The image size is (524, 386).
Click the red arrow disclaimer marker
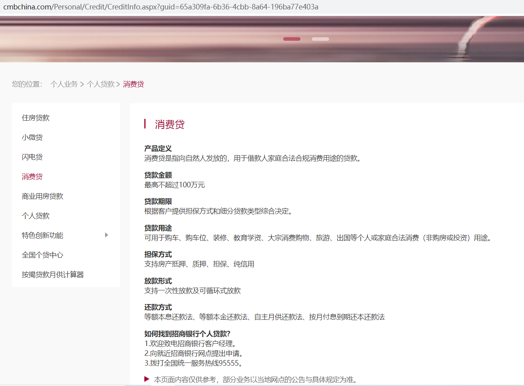coord(147,379)
